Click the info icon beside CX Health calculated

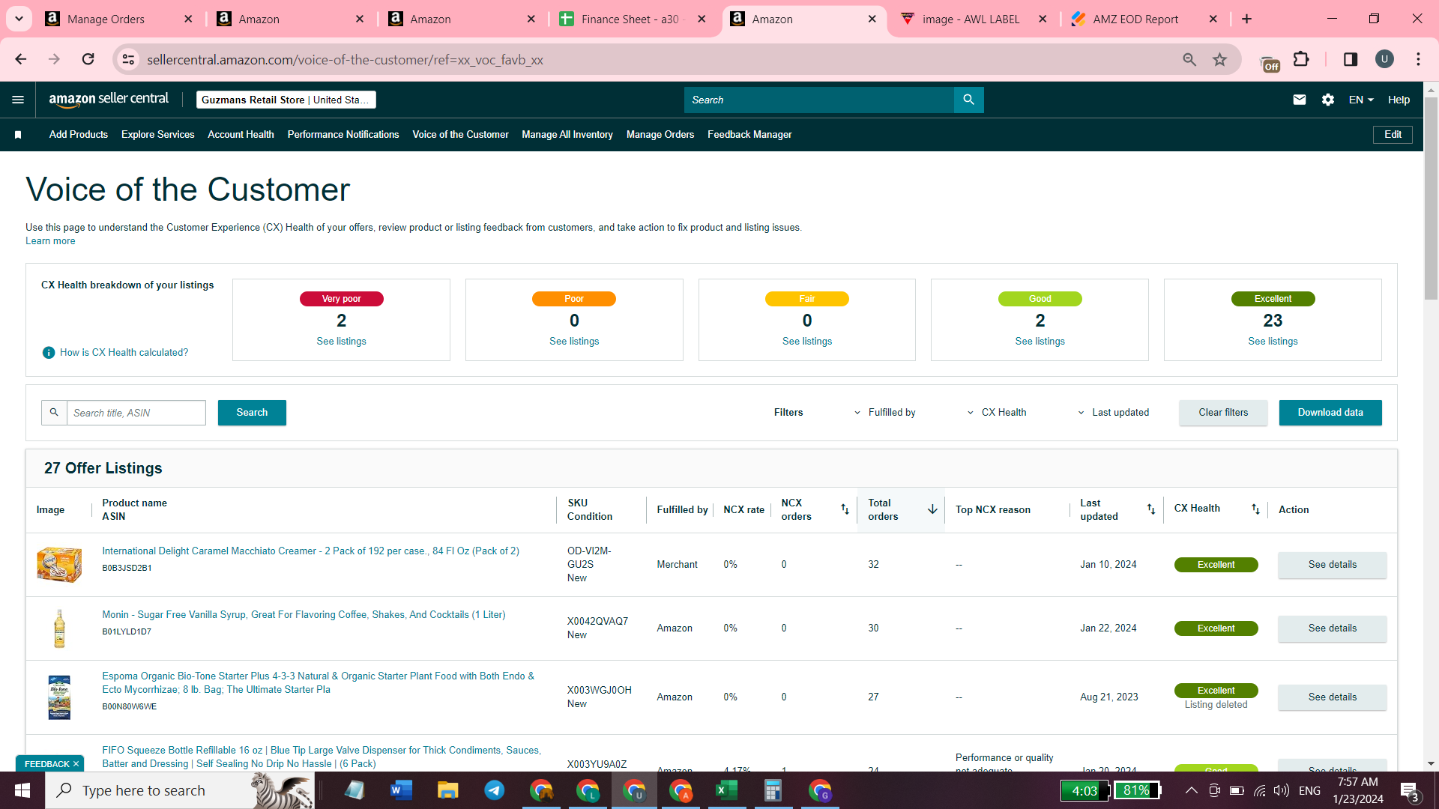49,353
